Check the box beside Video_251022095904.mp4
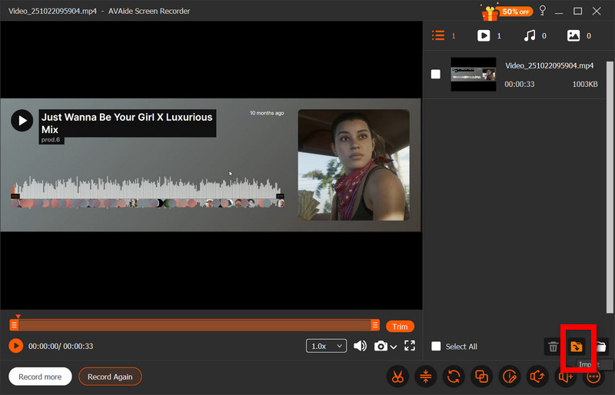615x395 pixels. click(x=436, y=75)
